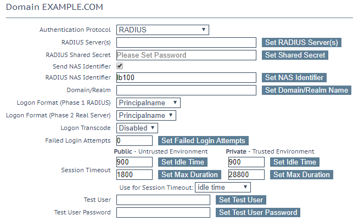Viewport: 353px width, 221px height.
Task: Open the Authentication Protocol dropdown
Action: [x=163, y=30]
